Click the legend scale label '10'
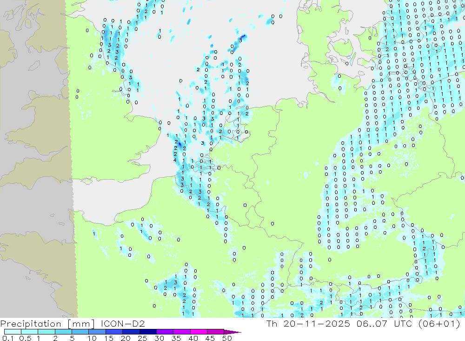 click(x=92, y=338)
